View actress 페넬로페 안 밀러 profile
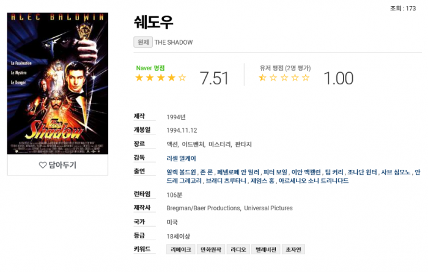Image resolution: width=428 pixels, height=272 pixels. (238, 172)
